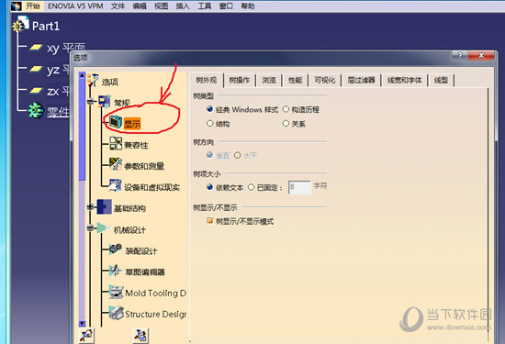This screenshot has width=505, height=344.
Task: Switch to the 线宽和字体 tab
Action: (x=405, y=80)
